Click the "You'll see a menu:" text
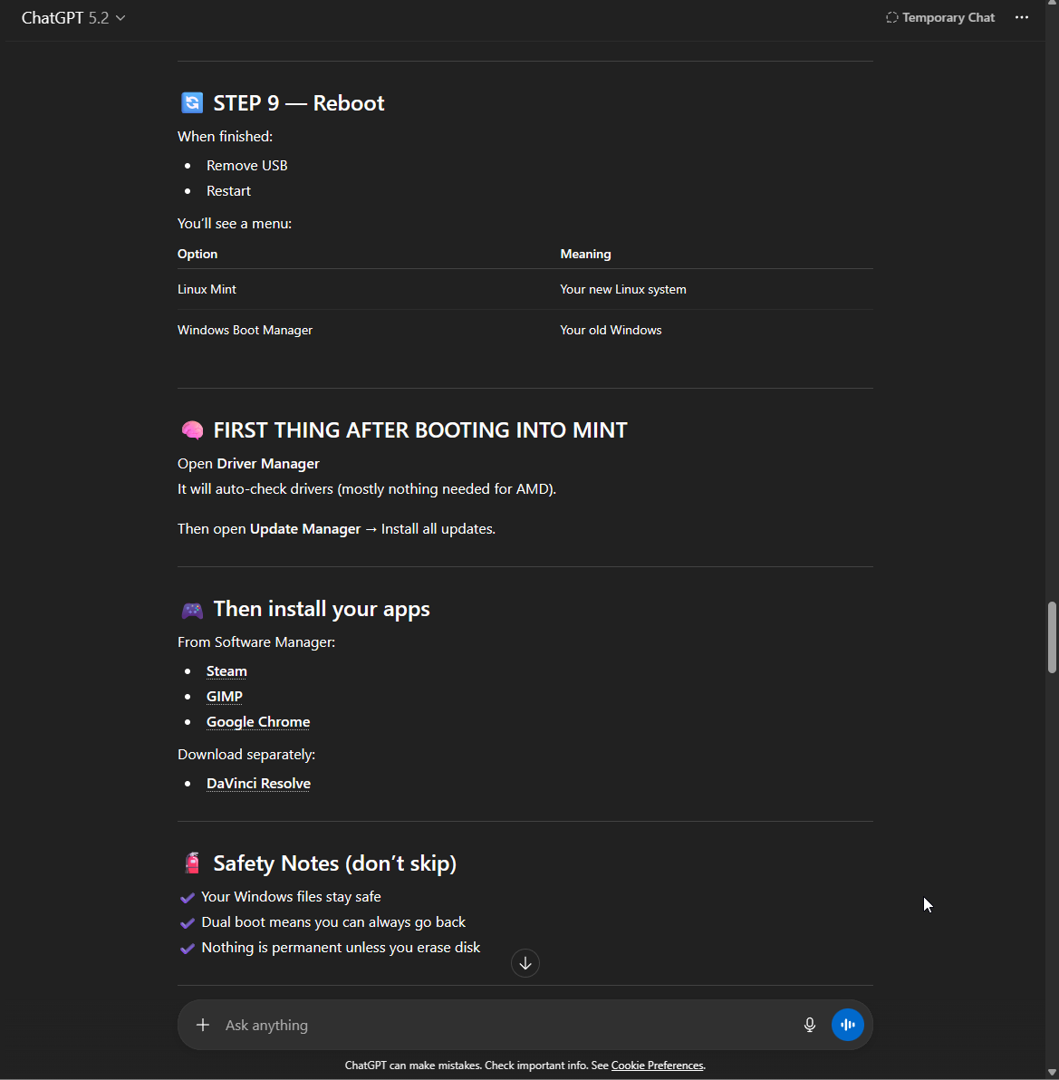 pos(235,223)
